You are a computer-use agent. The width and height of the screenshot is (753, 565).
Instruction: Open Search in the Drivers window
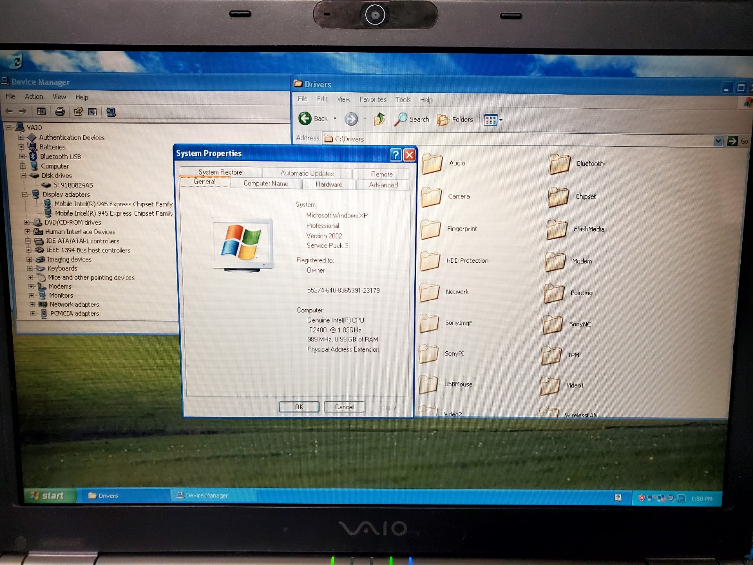point(412,120)
